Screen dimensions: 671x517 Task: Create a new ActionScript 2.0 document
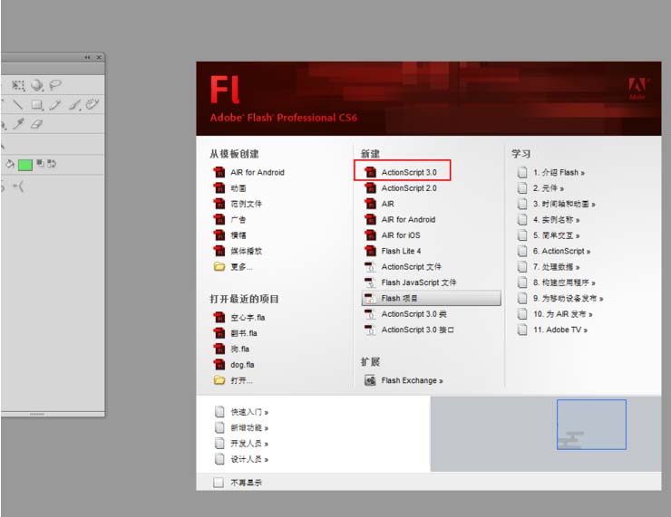pos(401,188)
